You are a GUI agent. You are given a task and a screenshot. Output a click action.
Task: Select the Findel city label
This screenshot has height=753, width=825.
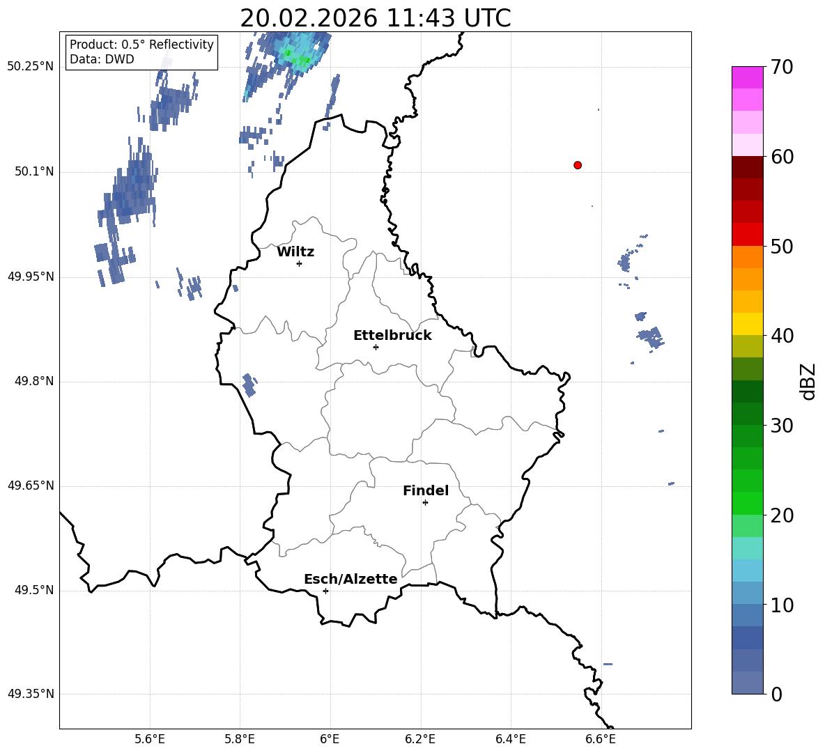426,491
